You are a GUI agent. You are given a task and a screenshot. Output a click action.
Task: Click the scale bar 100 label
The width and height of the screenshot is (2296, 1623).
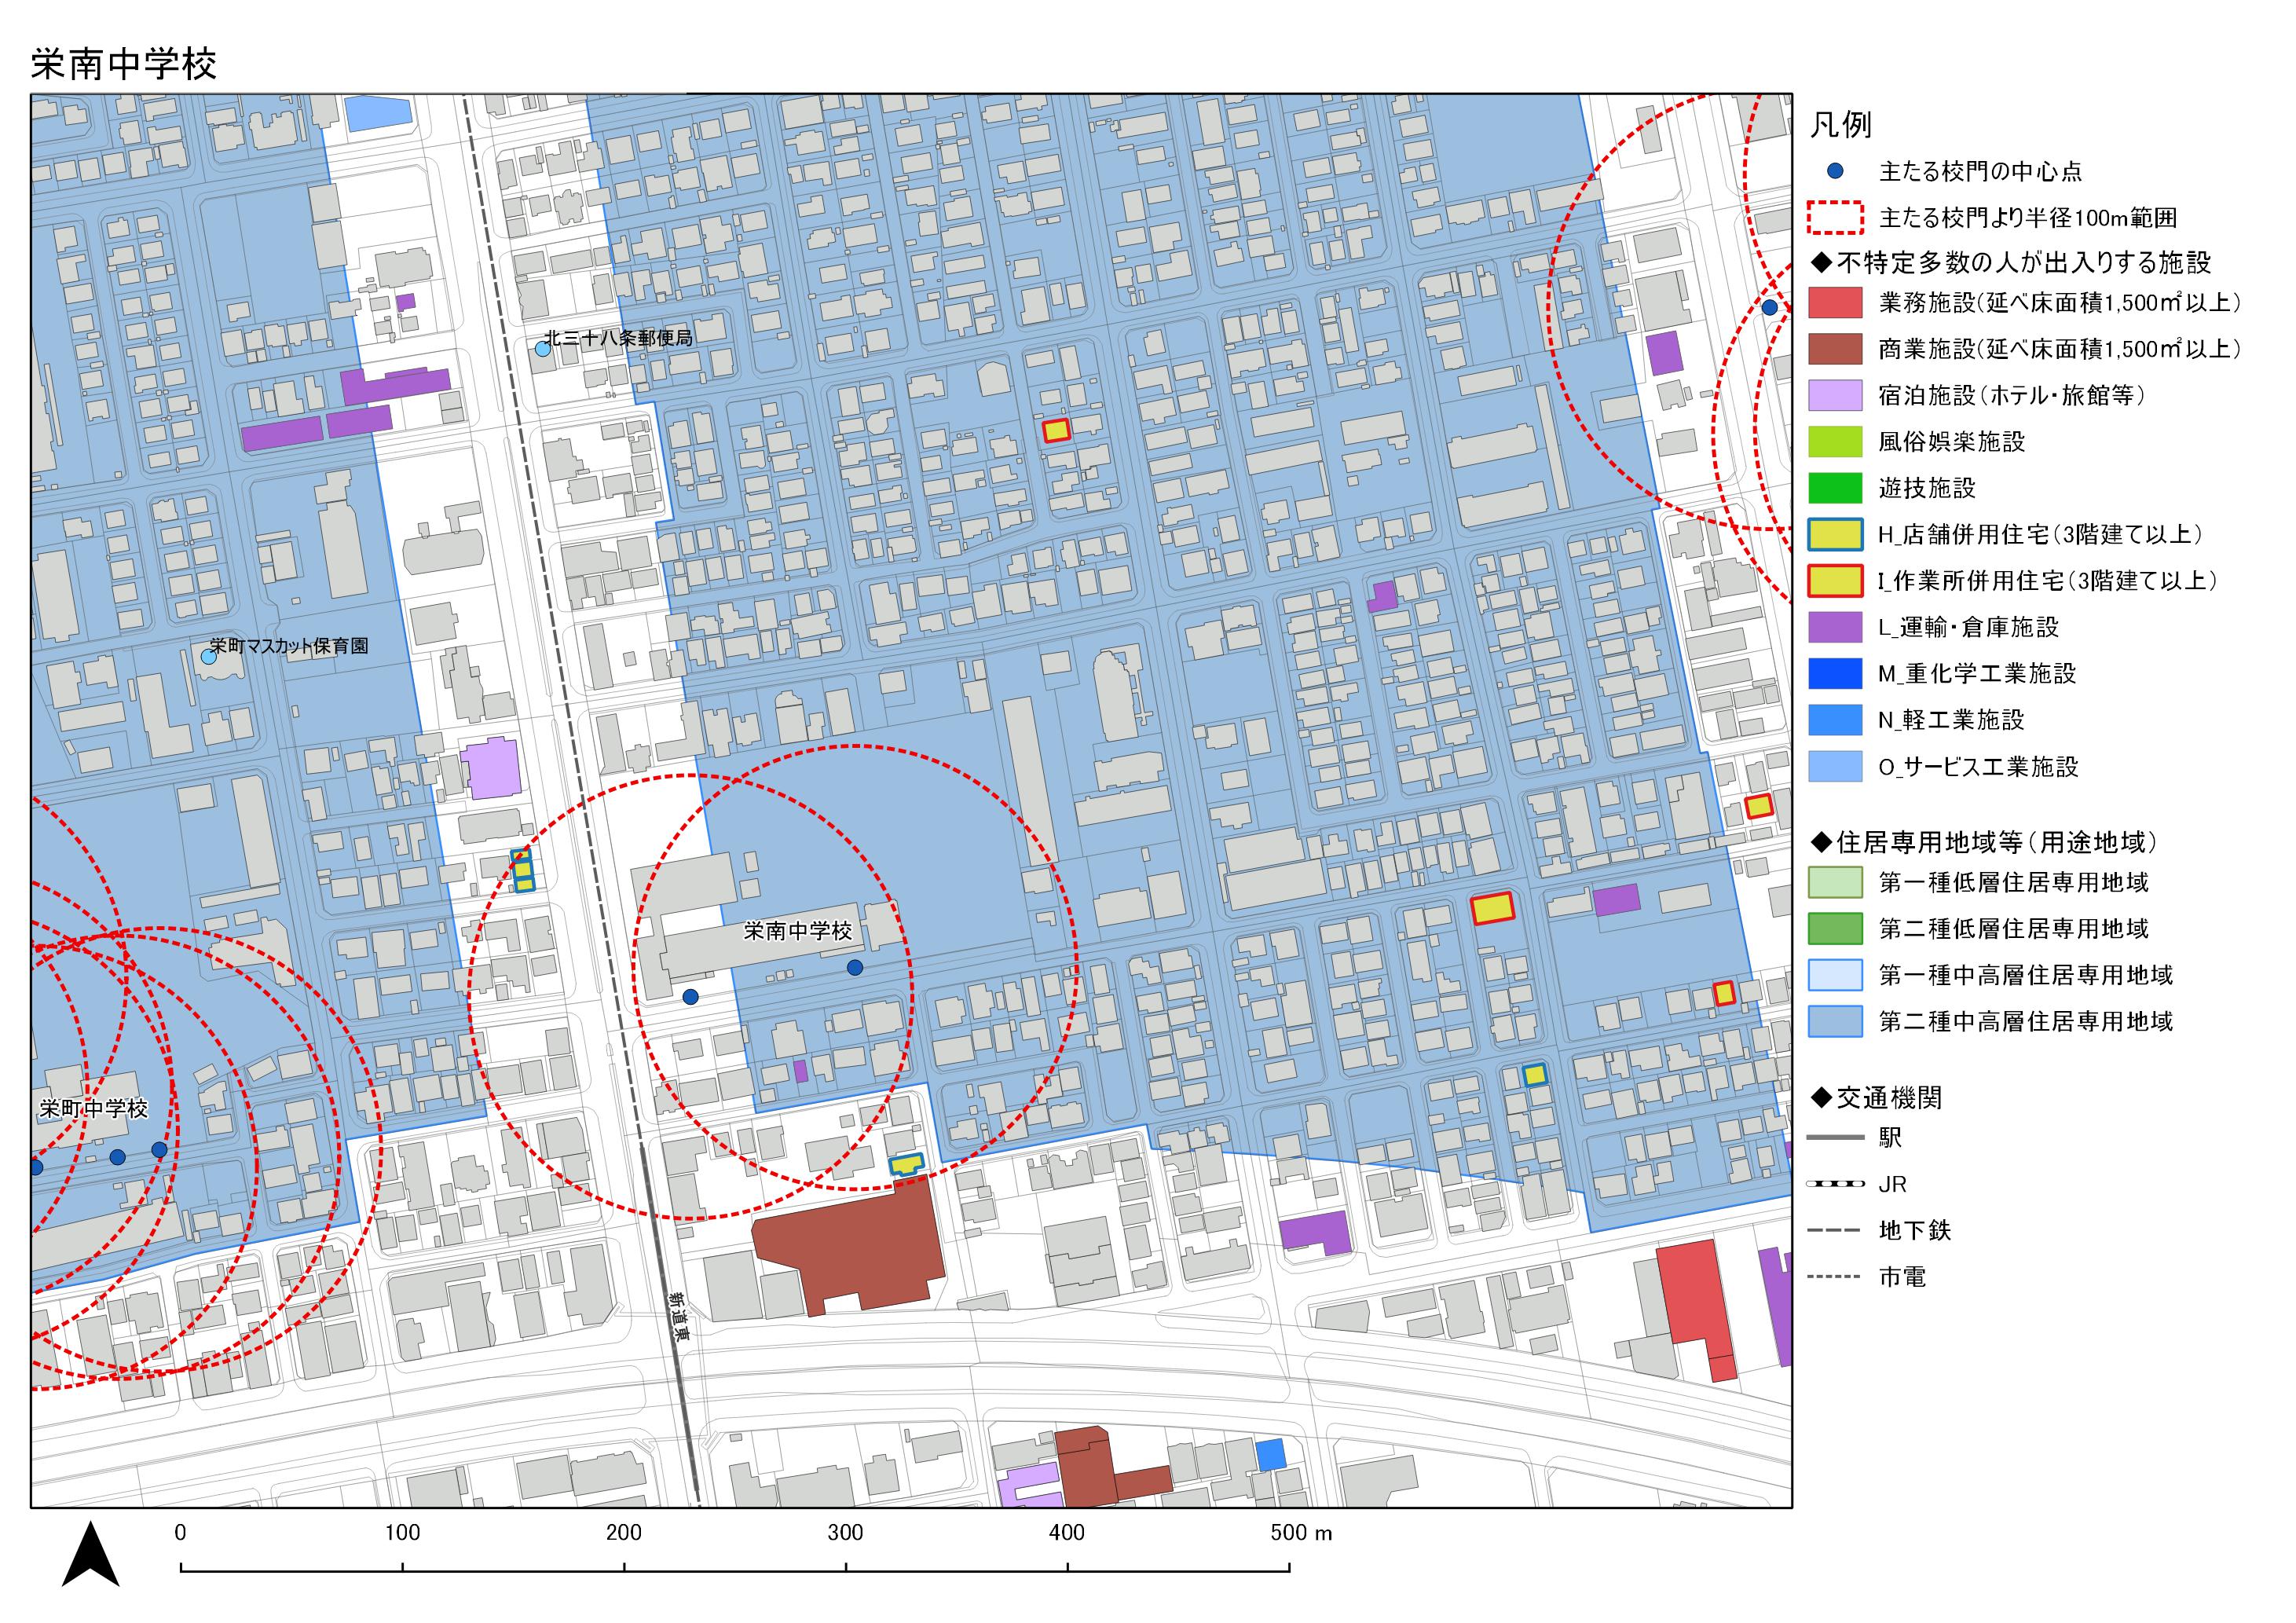coord(402,1532)
